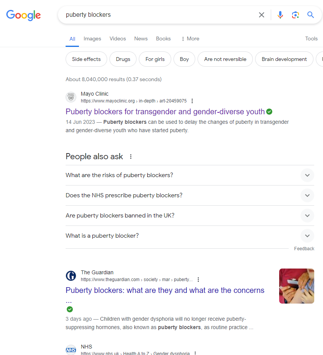
Task: Select the "Side effects" filter chip
Action: click(86, 59)
